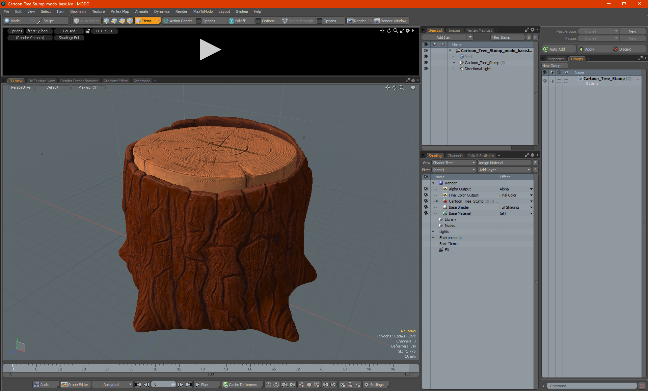
Task: Click 3D viewport zoom icon
Action: [x=401, y=88]
